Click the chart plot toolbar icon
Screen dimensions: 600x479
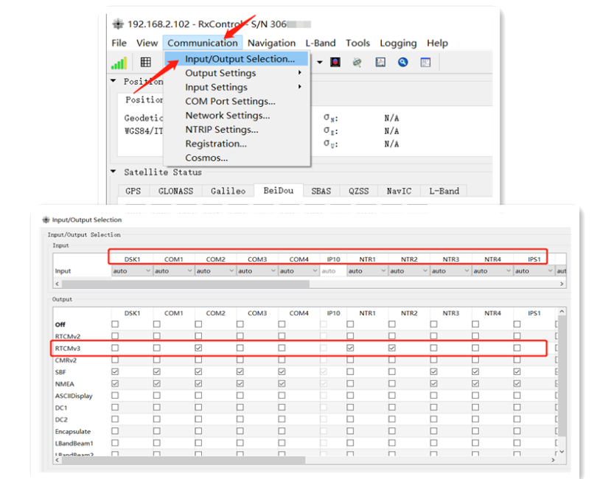(380, 62)
